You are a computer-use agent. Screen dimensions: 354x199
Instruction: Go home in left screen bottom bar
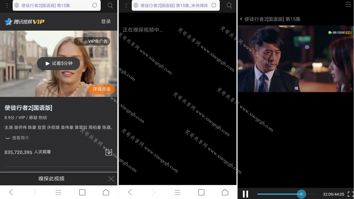[106, 192]
